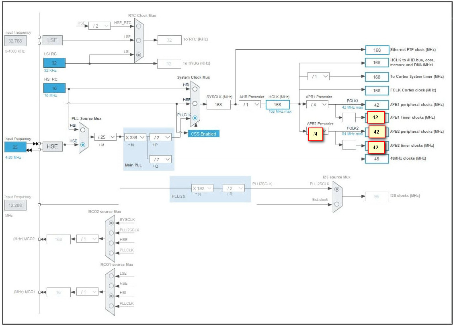Click the HCLK to AHB bus 168 box
The height and width of the screenshot is (326, 453).
point(377,63)
